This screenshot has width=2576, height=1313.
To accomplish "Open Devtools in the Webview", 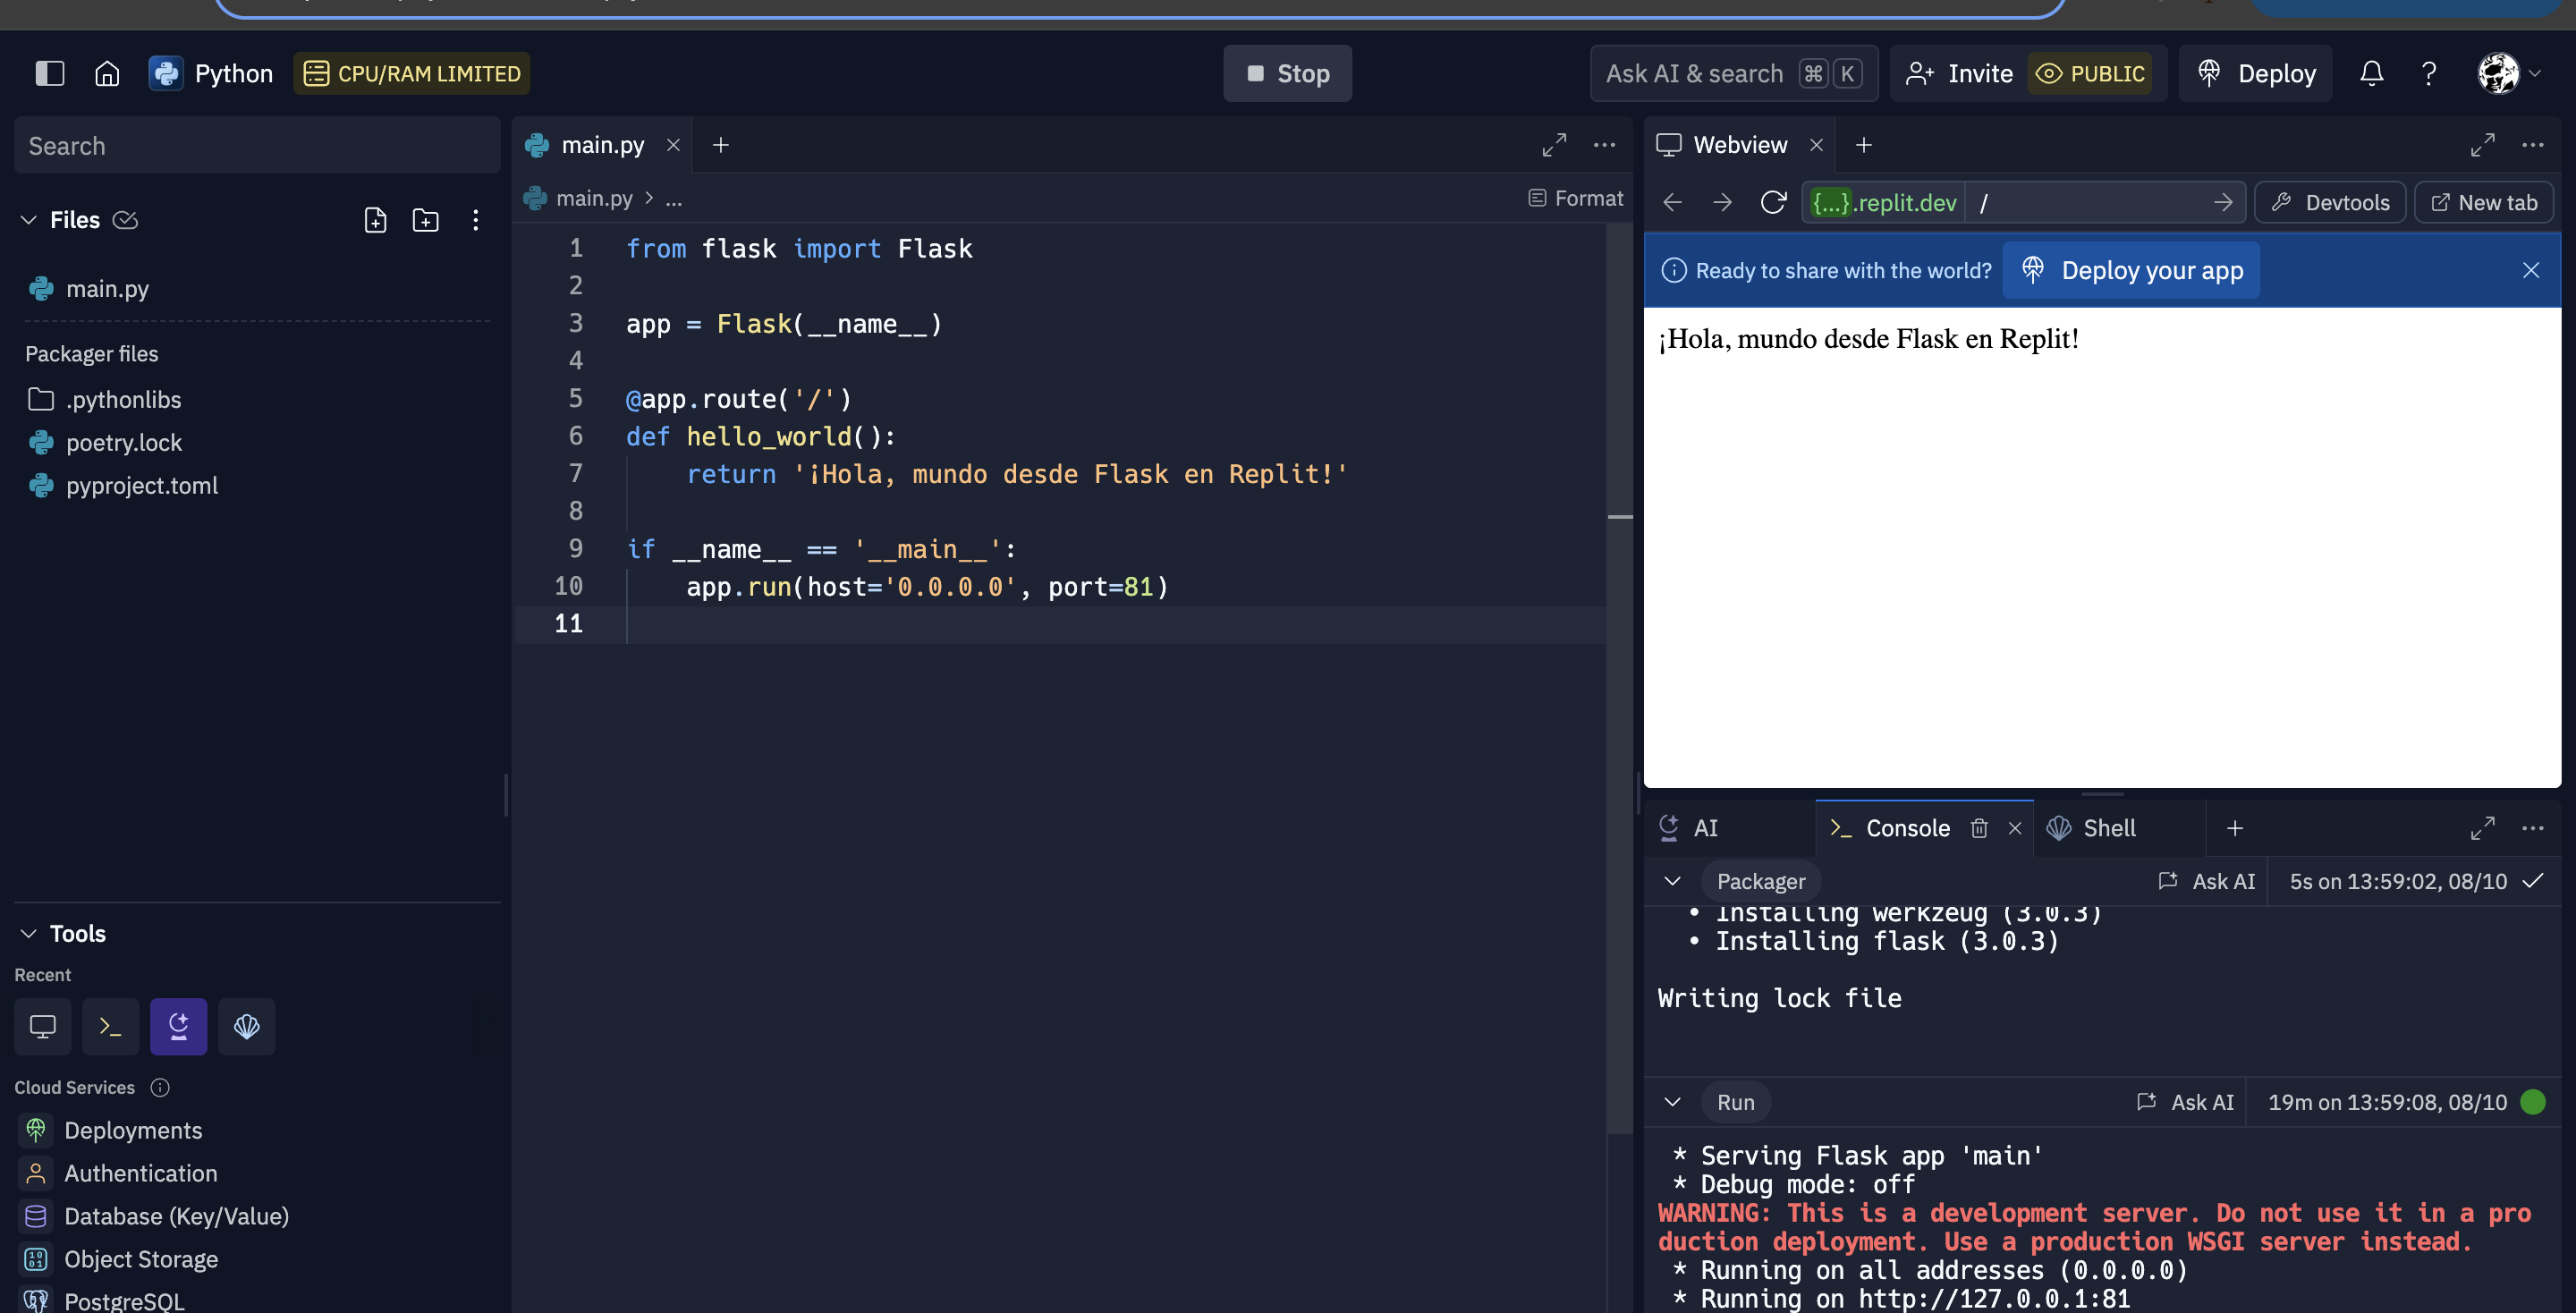I will [x=2330, y=202].
